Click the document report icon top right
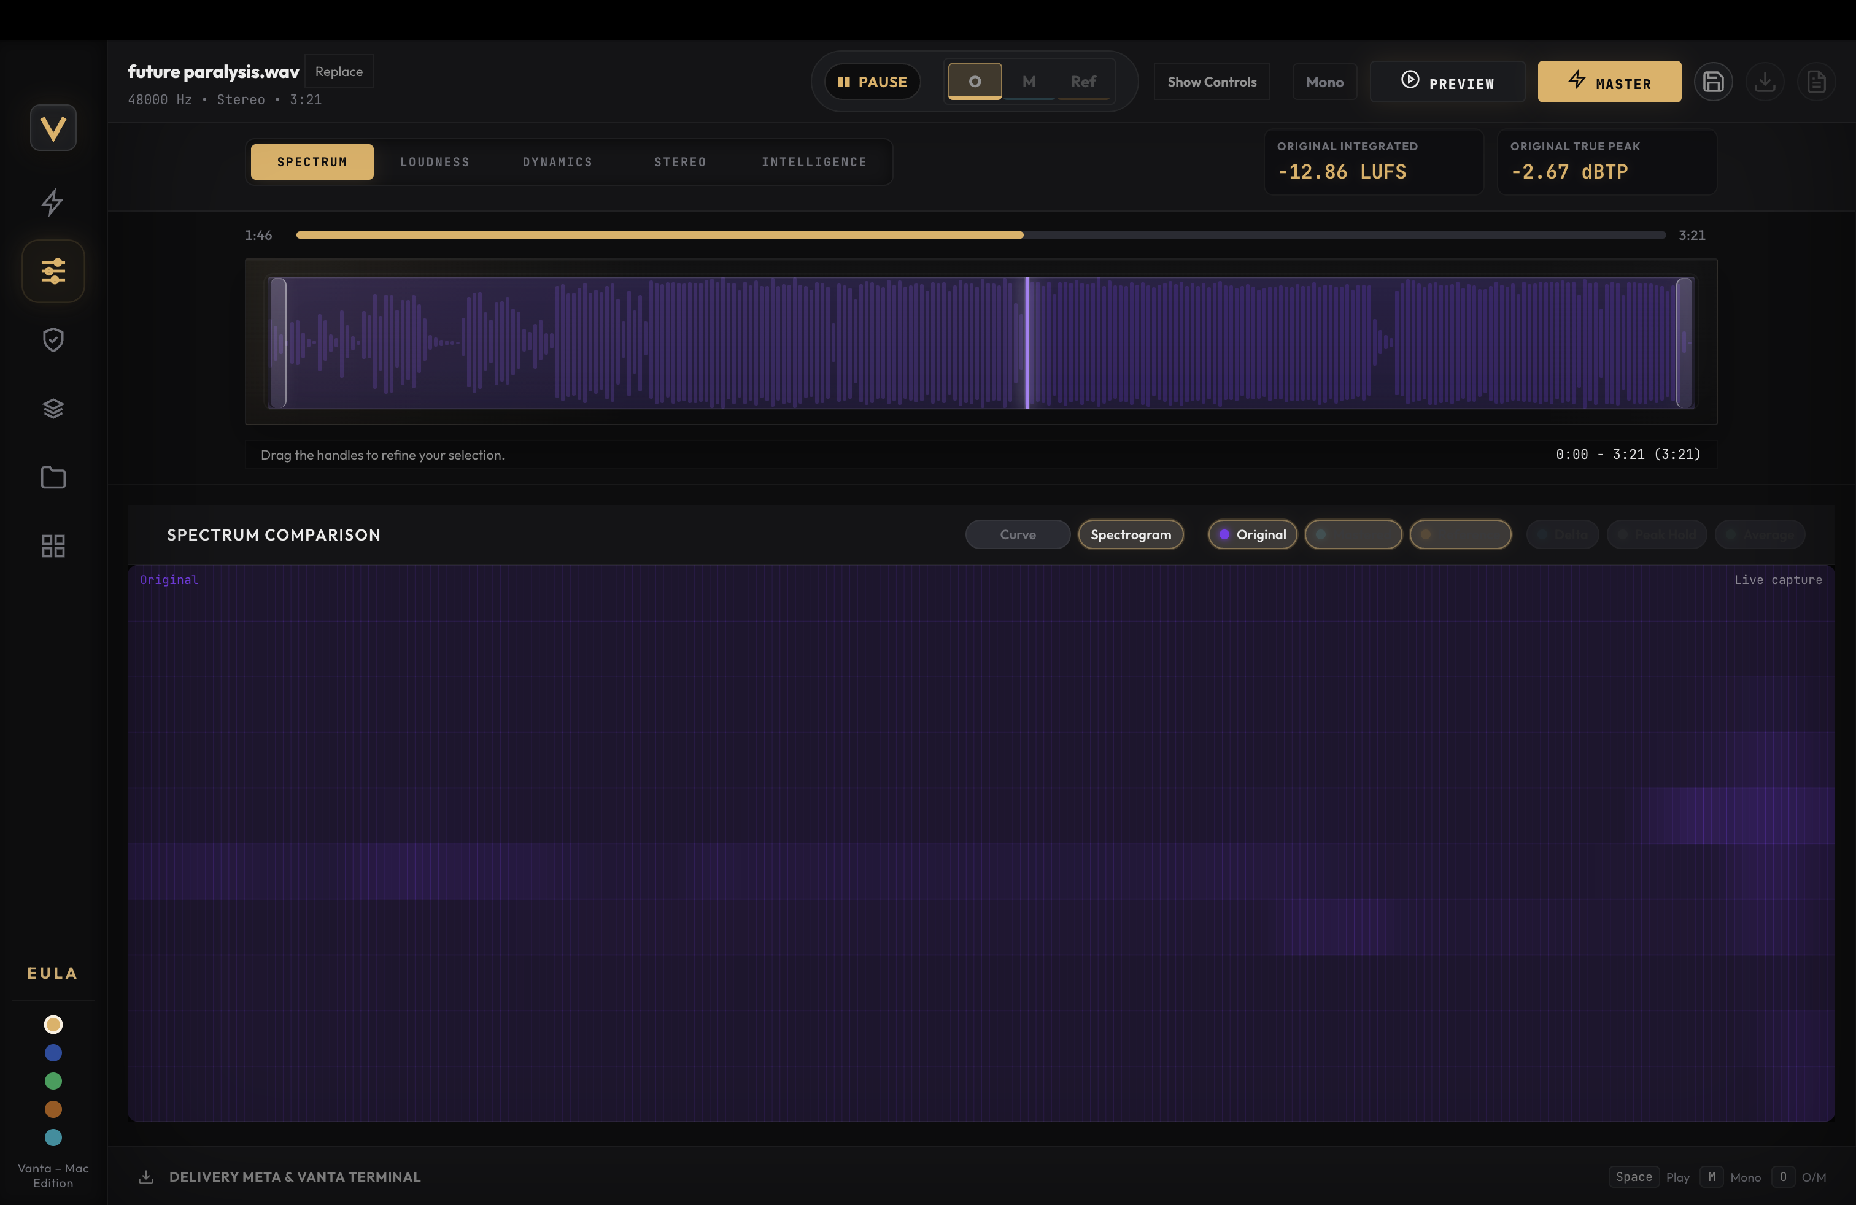 (x=1817, y=81)
